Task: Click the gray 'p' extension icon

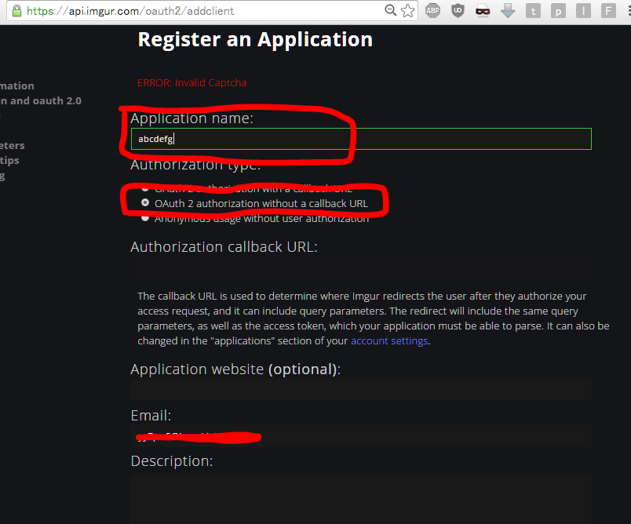Action: pos(558,11)
